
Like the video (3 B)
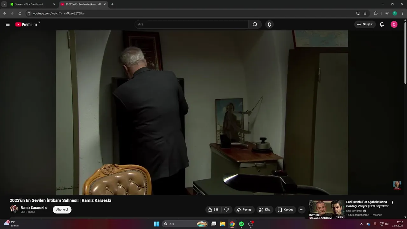click(x=213, y=210)
